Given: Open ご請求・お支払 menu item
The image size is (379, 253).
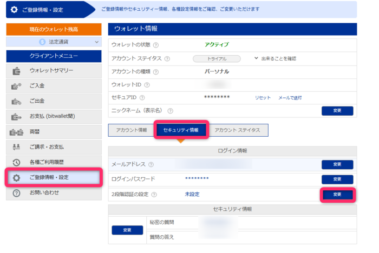Looking at the screenshot, I should 54,147.
